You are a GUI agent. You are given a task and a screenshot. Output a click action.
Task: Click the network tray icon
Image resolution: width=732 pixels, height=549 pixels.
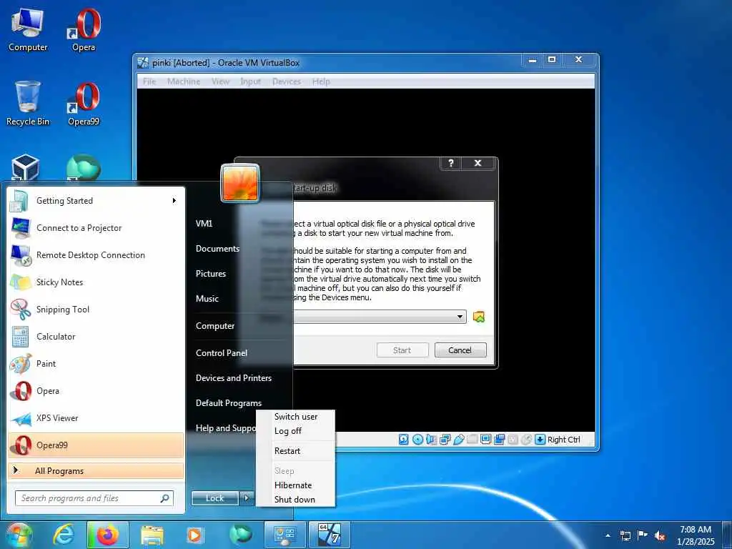[625, 536]
